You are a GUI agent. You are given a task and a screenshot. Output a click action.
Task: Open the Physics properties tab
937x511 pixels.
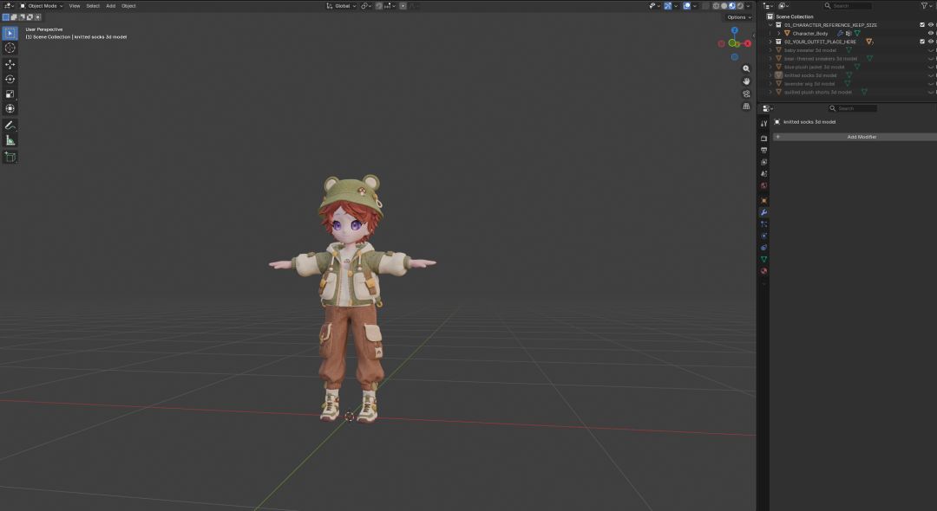[x=763, y=236]
